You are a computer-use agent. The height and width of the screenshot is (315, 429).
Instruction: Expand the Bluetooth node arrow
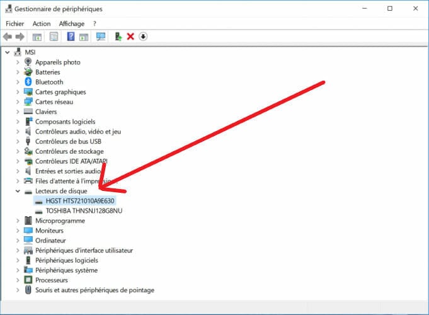(x=18, y=82)
